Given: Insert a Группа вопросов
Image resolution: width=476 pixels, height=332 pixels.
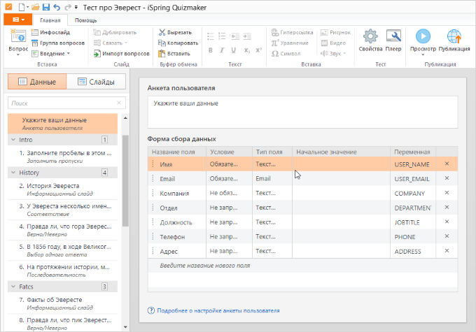Looking at the screenshot, I should pyautogui.click(x=58, y=43).
